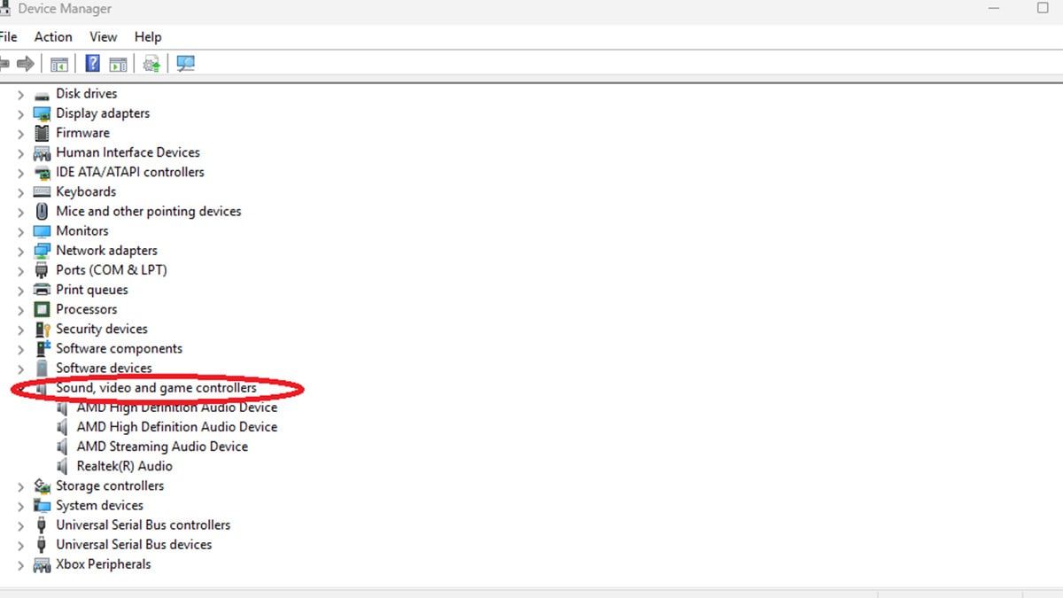Expand the Universal Serial Bus devices arrow
The image size is (1063, 598).
tap(20, 544)
